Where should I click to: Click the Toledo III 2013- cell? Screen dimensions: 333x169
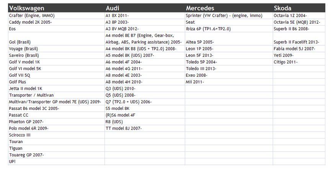[229, 69]
